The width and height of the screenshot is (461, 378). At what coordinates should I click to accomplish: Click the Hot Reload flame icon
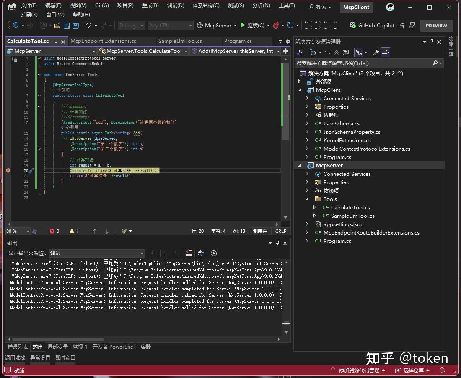pyautogui.click(x=275, y=26)
